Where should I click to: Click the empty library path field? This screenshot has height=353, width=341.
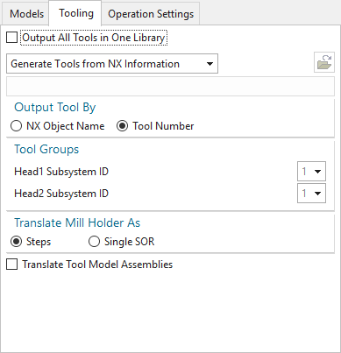[170, 87]
